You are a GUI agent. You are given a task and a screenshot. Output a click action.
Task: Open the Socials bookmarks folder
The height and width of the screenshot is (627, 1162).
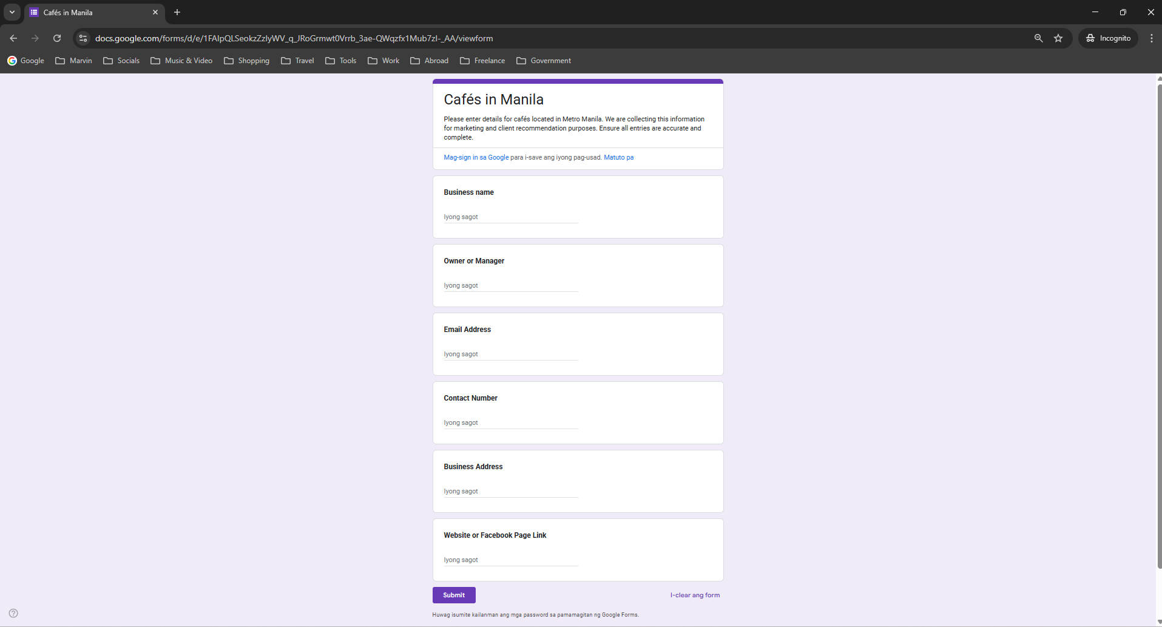click(121, 61)
